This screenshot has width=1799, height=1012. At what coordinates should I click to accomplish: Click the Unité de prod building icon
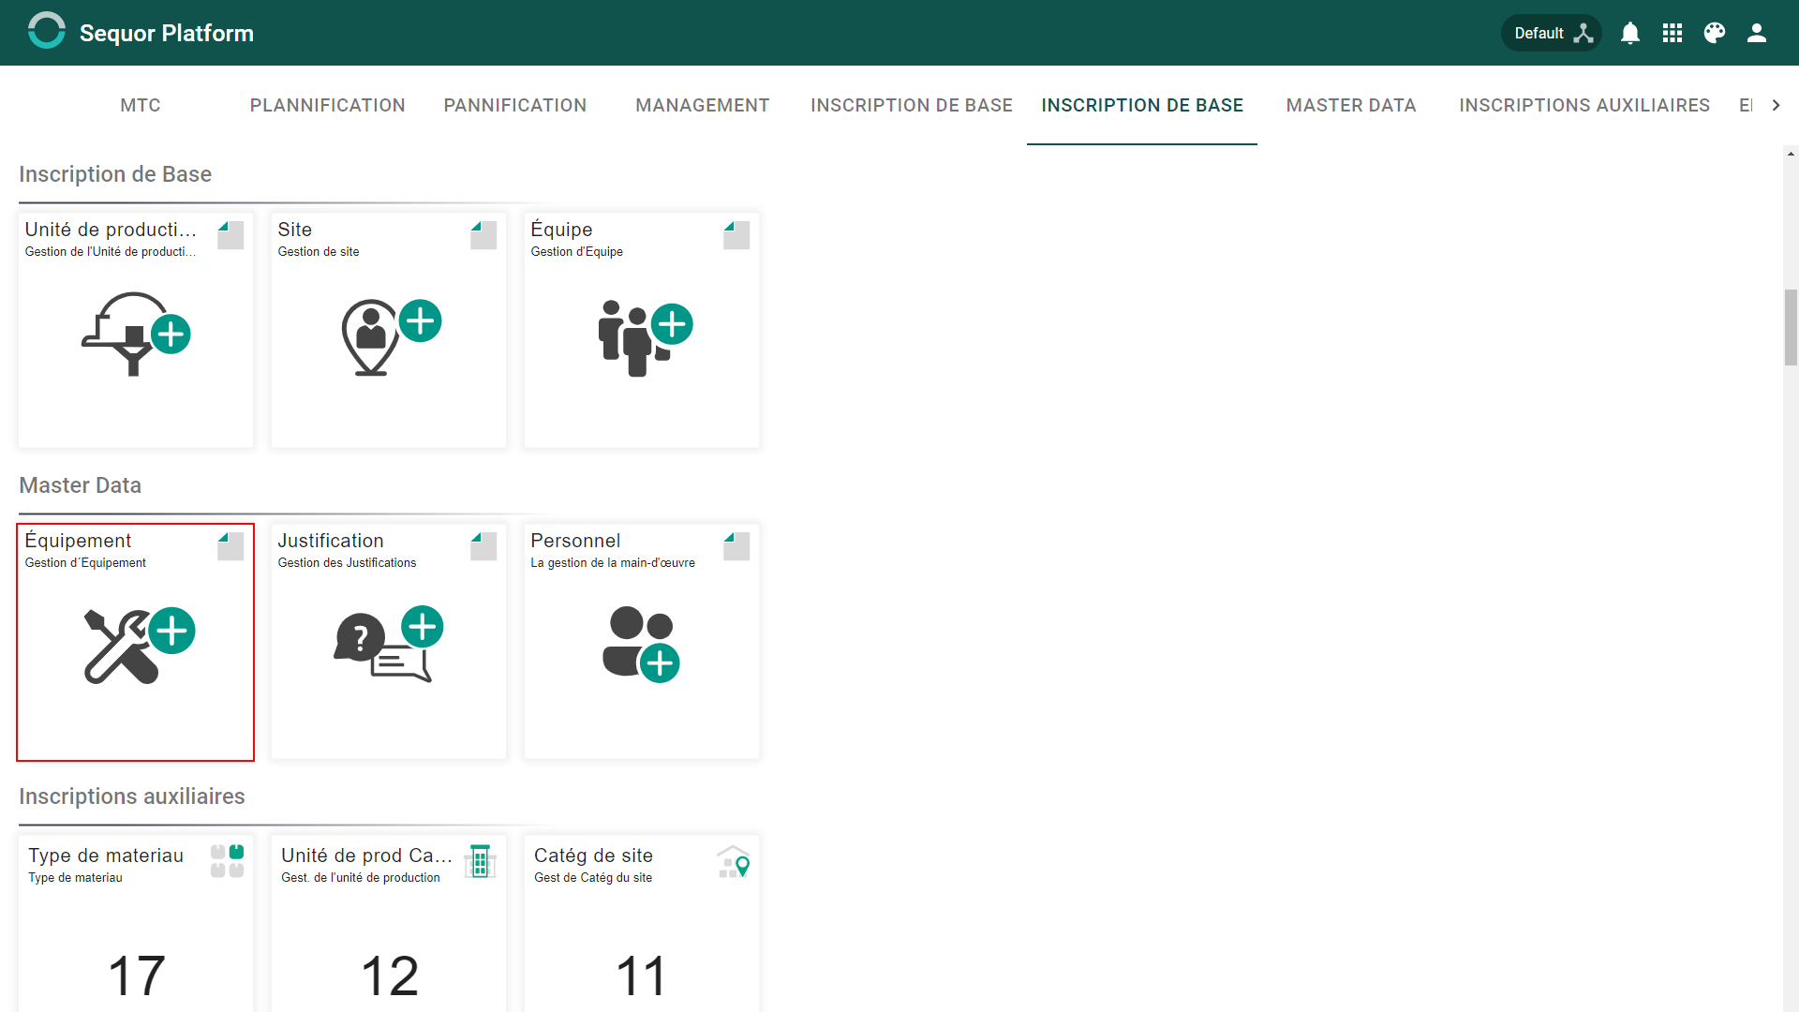pos(480,861)
